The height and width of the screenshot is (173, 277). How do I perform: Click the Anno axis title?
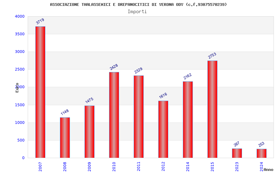(x=268, y=170)
